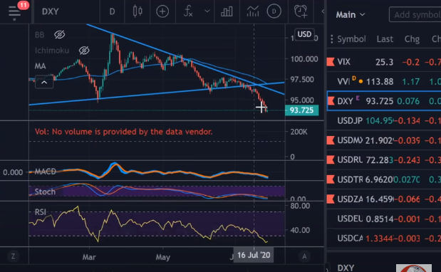Screen dimensions: 441x272
Task: Toggle visibility of the BB indicator
Action: click(60, 35)
